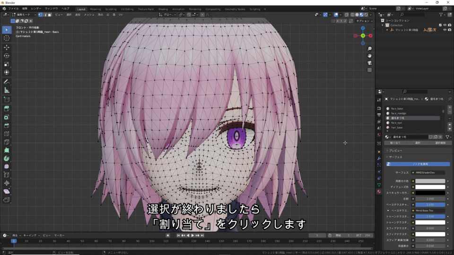This screenshot has height=255, width=454.
Task: Click the ambient color gray swatch
Action: pos(430,181)
